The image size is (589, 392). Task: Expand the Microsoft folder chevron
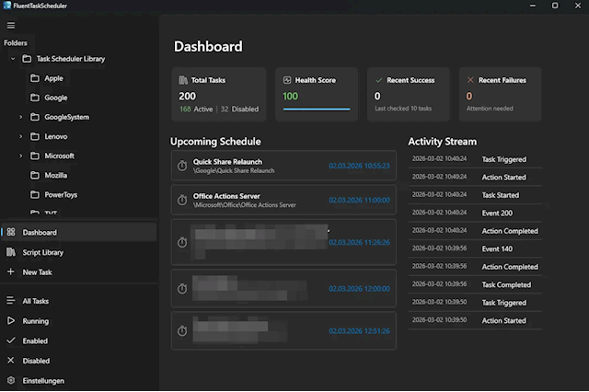[21, 156]
